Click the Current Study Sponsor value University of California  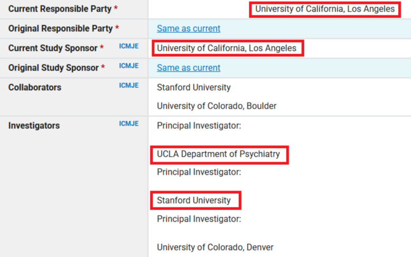point(227,48)
